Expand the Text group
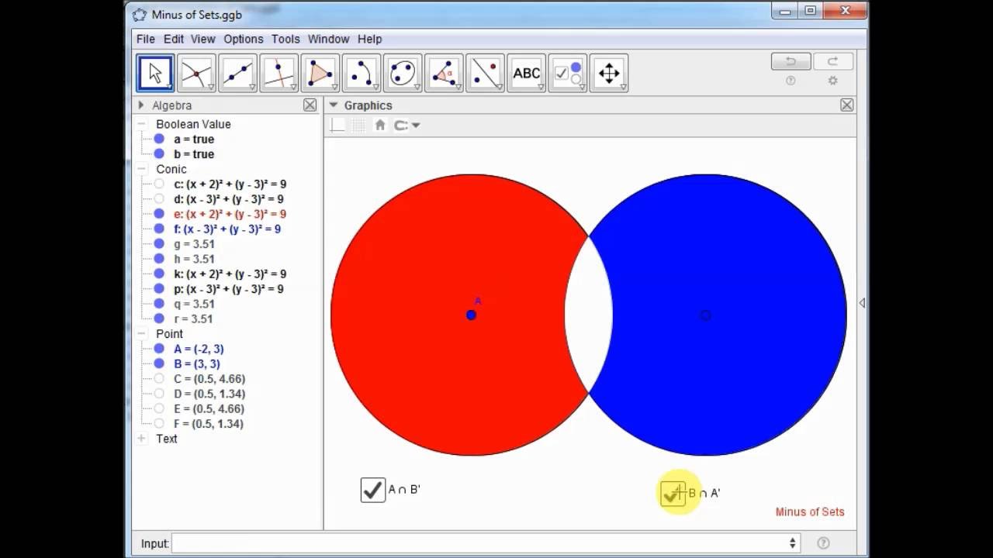This screenshot has height=558, width=993. click(x=141, y=439)
